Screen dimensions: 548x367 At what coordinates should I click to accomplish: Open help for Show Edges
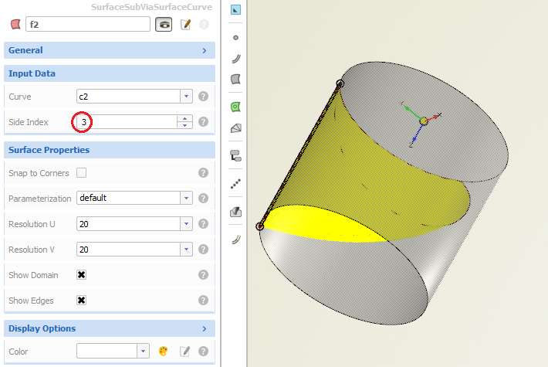point(203,301)
